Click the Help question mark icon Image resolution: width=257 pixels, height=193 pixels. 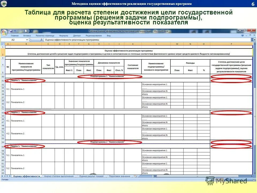tap(242, 35)
